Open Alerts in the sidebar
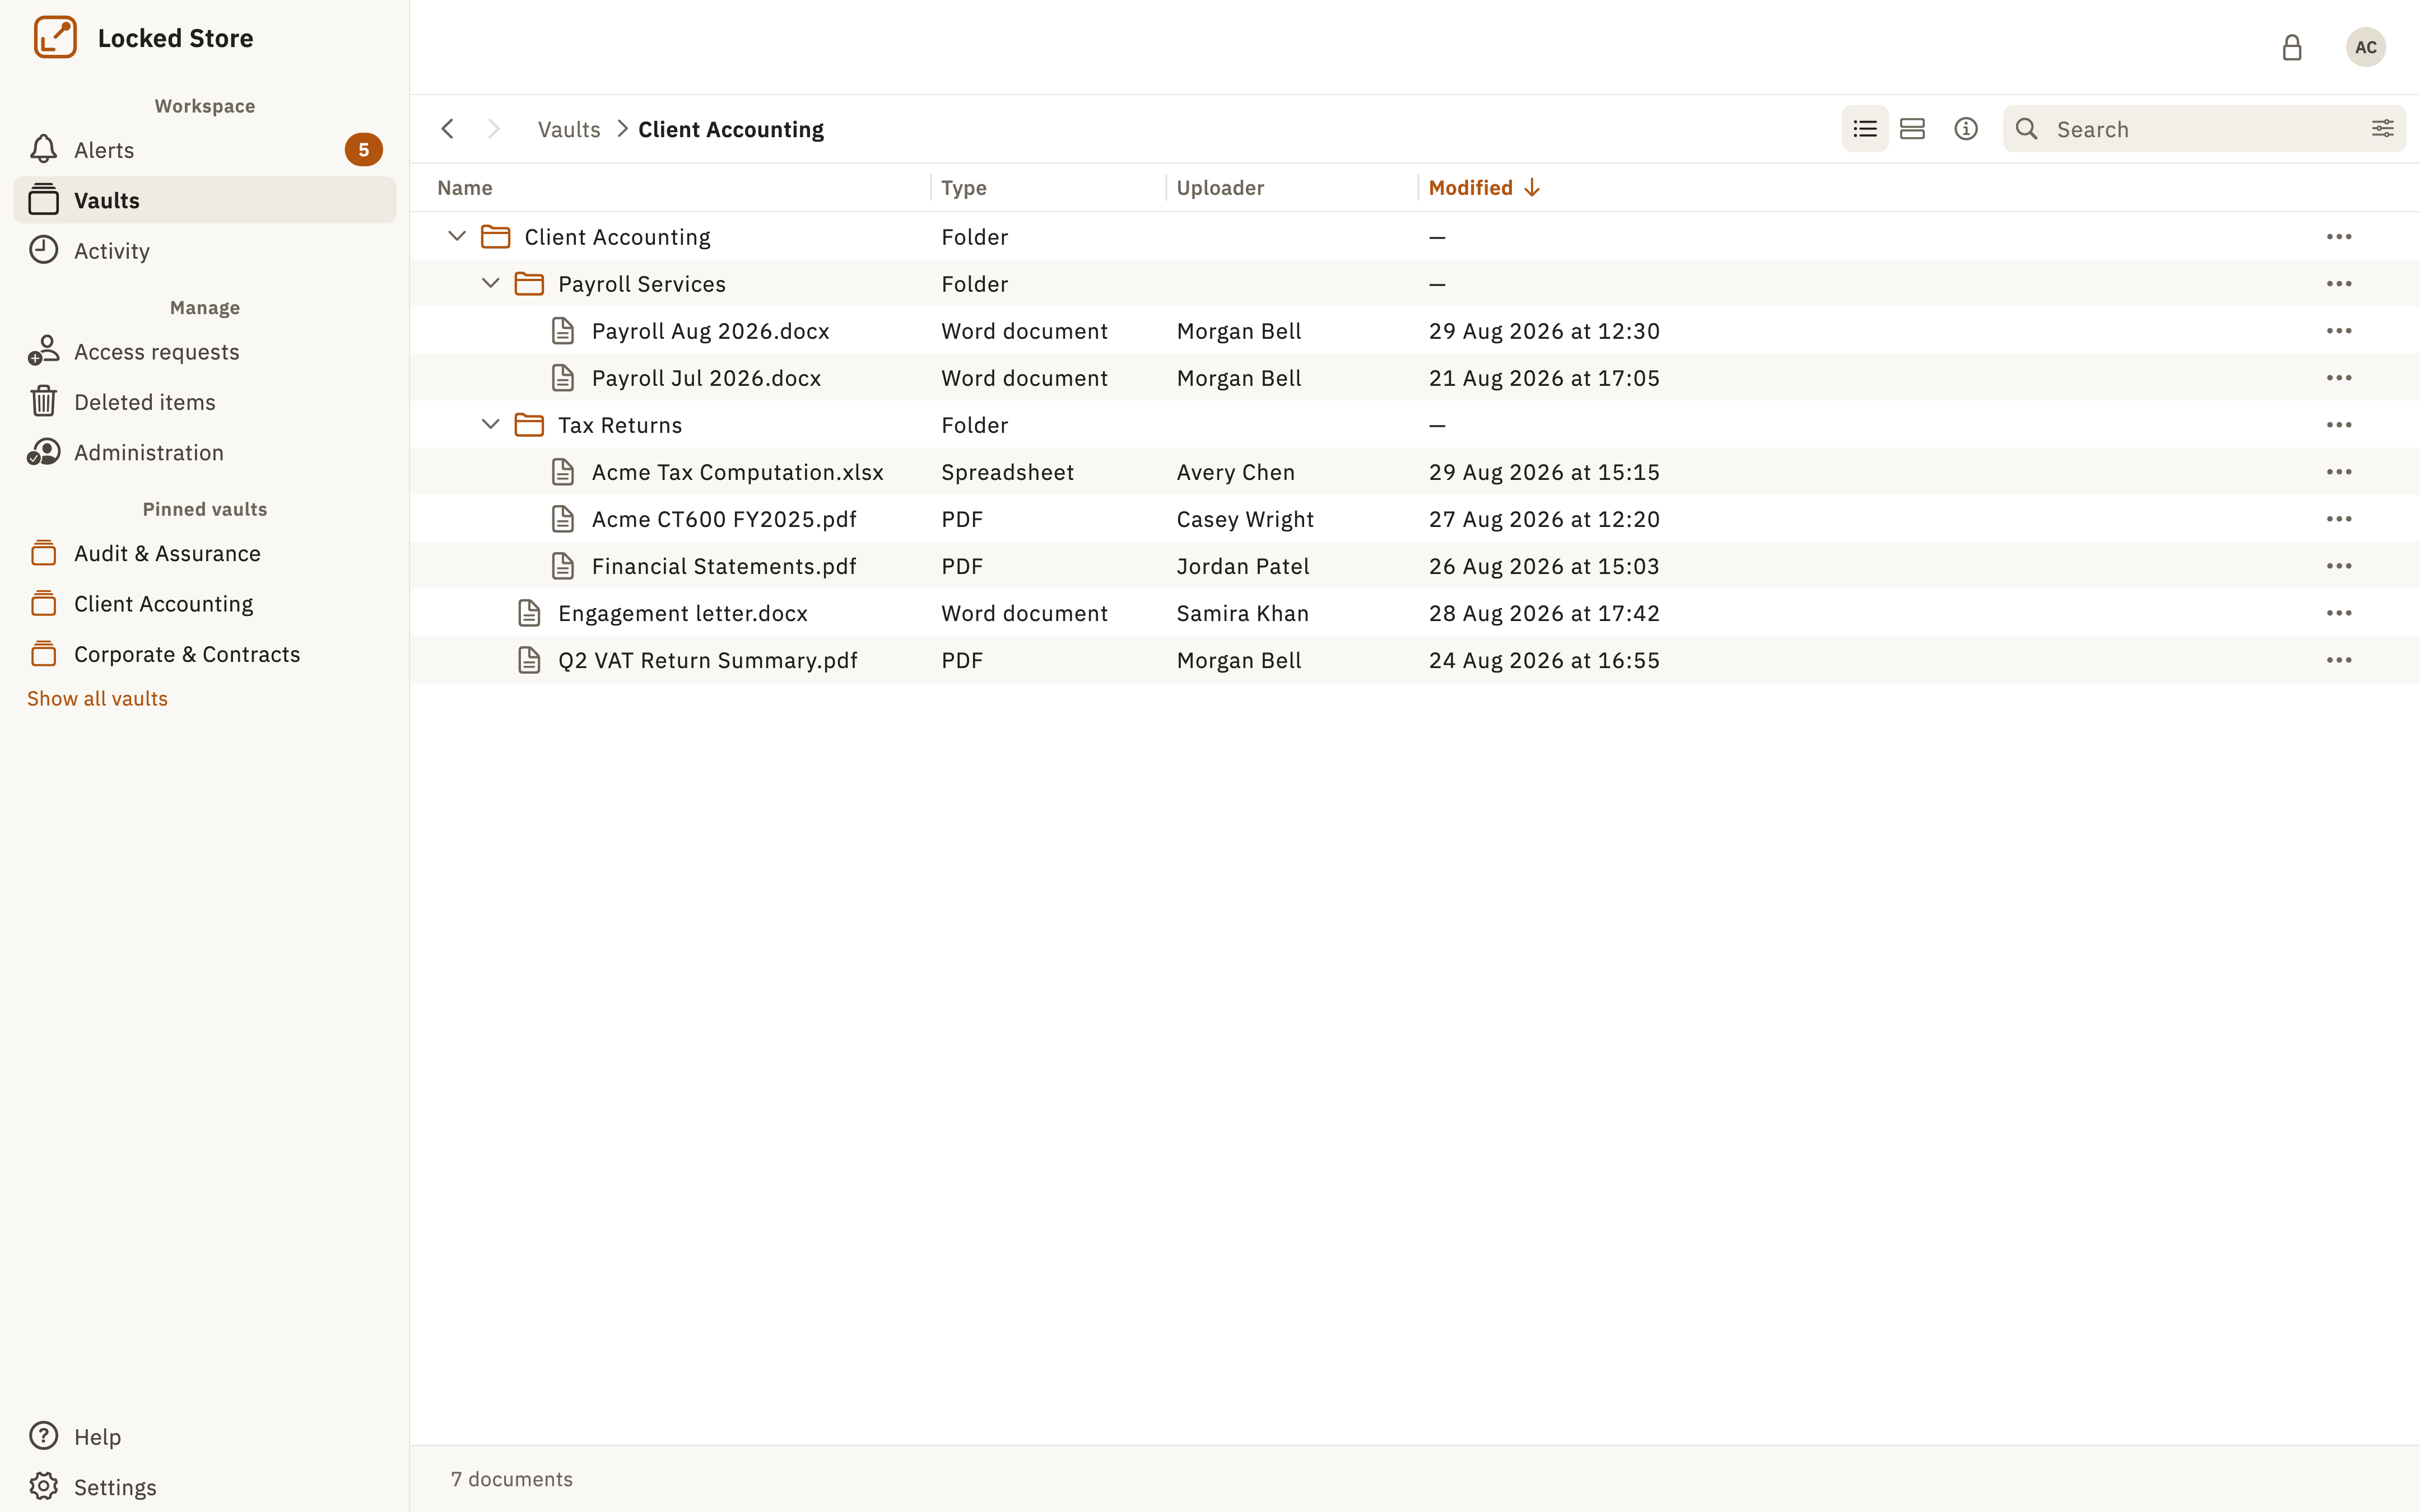This screenshot has height=1512, width=2420. coord(205,150)
